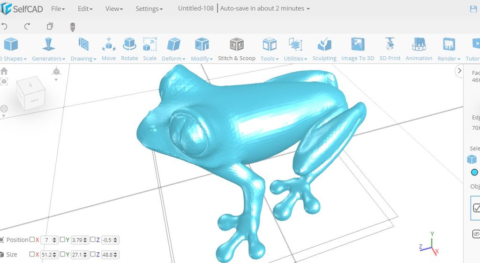Image resolution: width=480 pixels, height=263 pixels.
Task: Click the orbit target icon at left
Action: click(4, 109)
